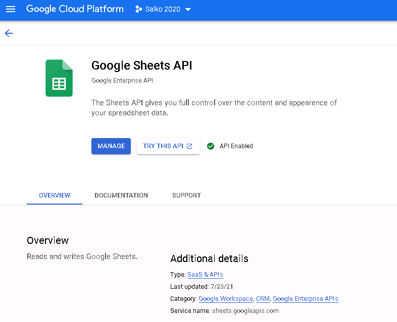Follow the SaaS & APIs type link
397x322 pixels.
click(x=205, y=275)
